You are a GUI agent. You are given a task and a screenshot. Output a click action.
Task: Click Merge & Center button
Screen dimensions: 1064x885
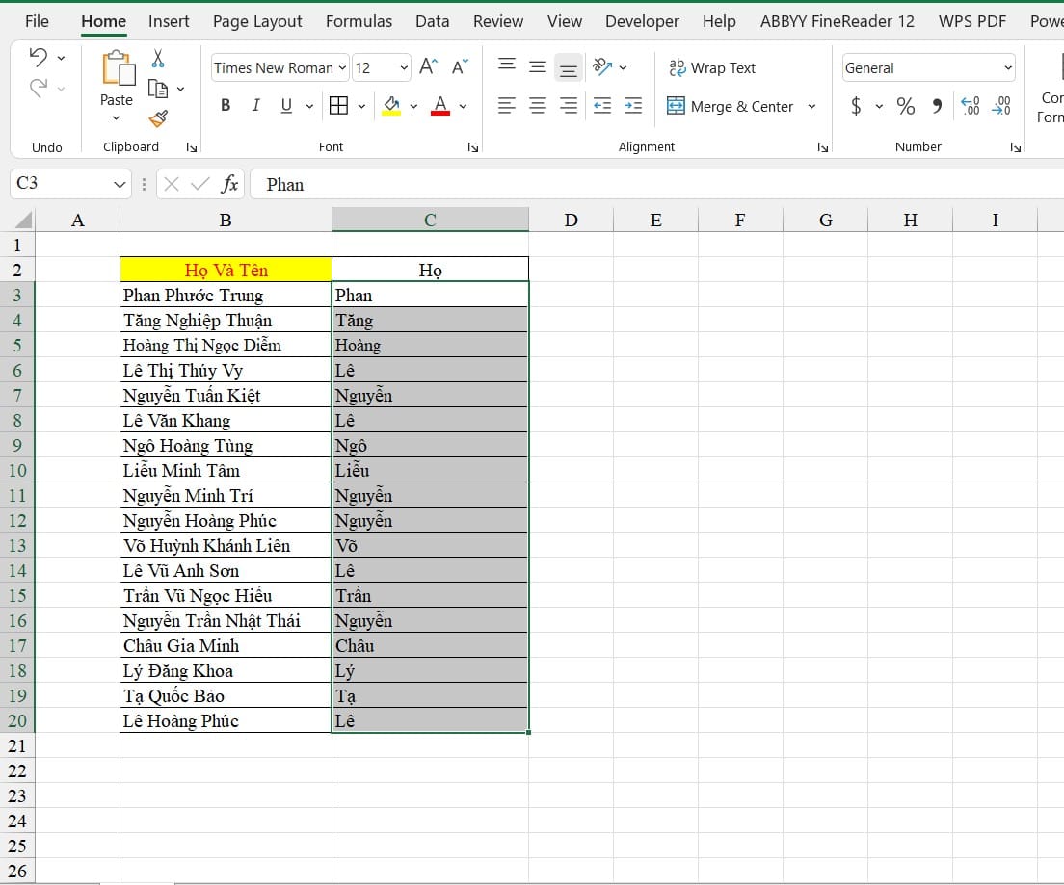point(731,106)
